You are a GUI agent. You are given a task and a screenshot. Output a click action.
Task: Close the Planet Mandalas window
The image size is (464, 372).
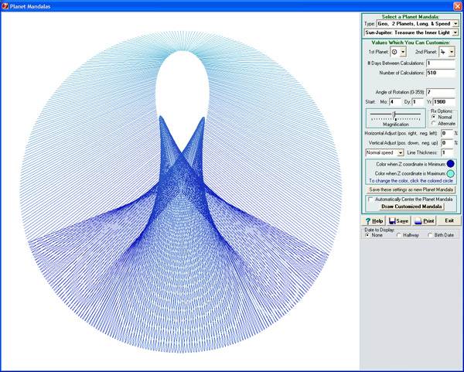[457, 5]
